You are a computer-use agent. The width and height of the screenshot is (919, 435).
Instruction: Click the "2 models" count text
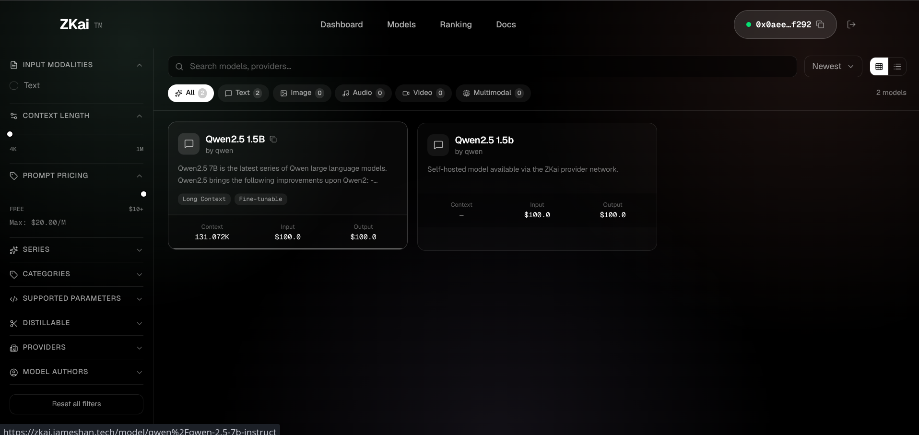[891, 93]
